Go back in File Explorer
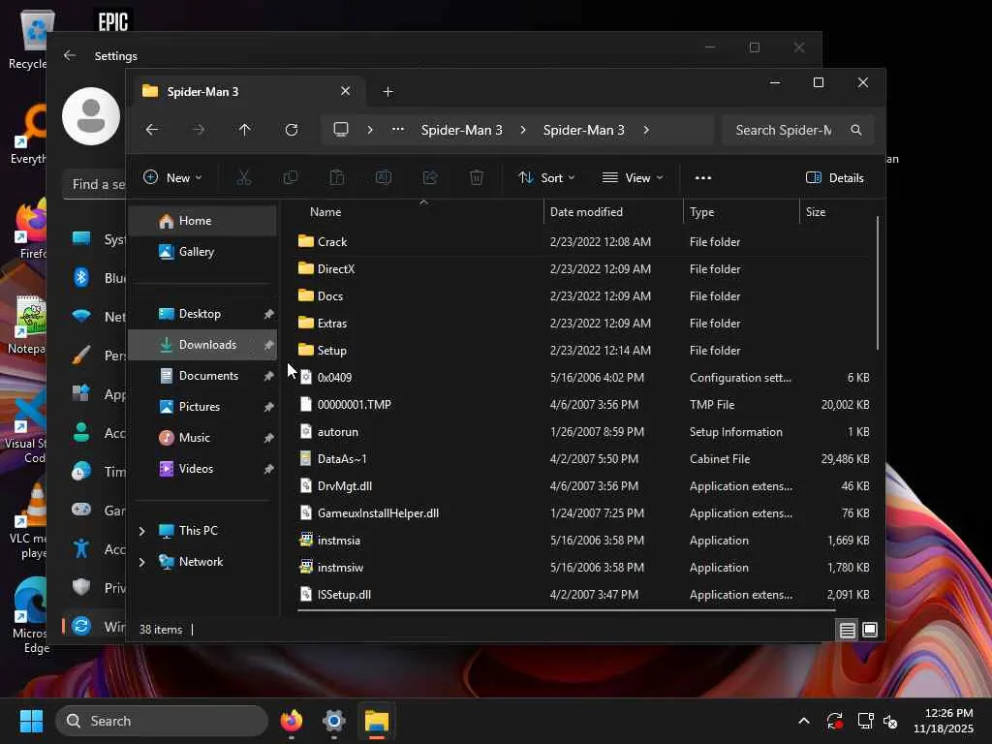 152,130
